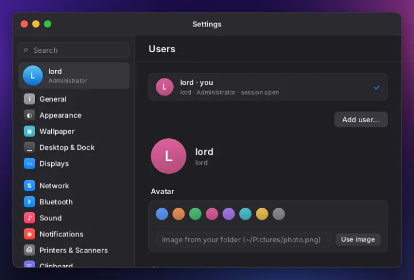Click the 'Users' page heading

[x=162, y=49]
